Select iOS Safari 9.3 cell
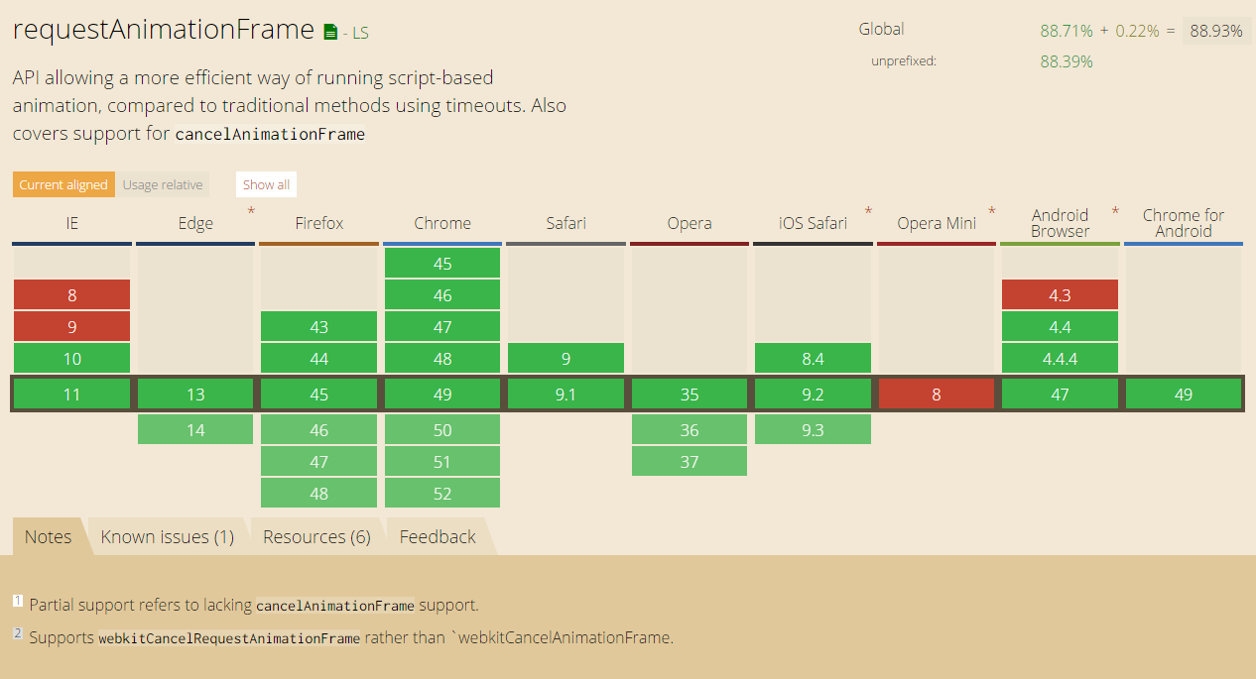This screenshot has height=679, width=1256. (x=813, y=430)
